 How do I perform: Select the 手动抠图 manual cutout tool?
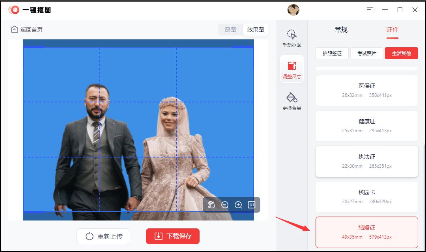click(291, 38)
